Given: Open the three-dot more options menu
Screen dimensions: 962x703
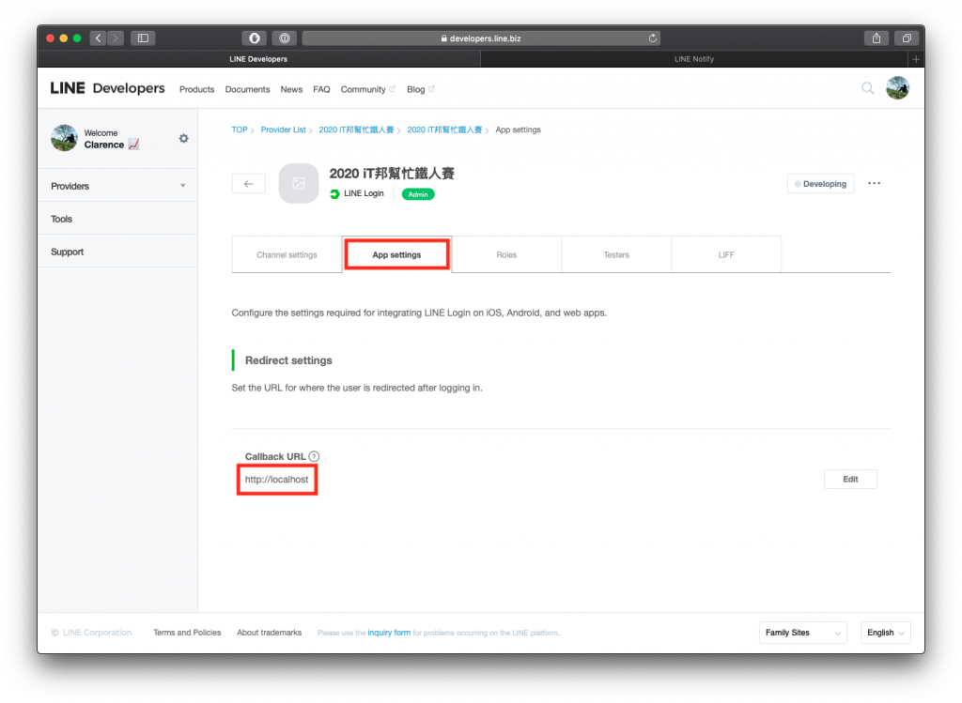Looking at the screenshot, I should [875, 183].
